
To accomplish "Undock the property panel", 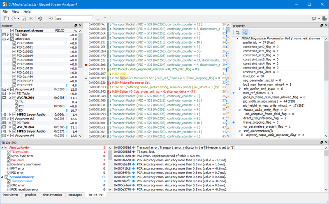I will point(322,25).
